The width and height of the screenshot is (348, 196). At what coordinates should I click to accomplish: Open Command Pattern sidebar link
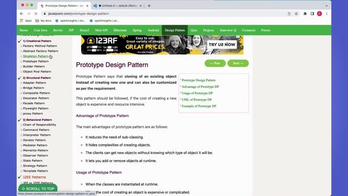[36, 130]
